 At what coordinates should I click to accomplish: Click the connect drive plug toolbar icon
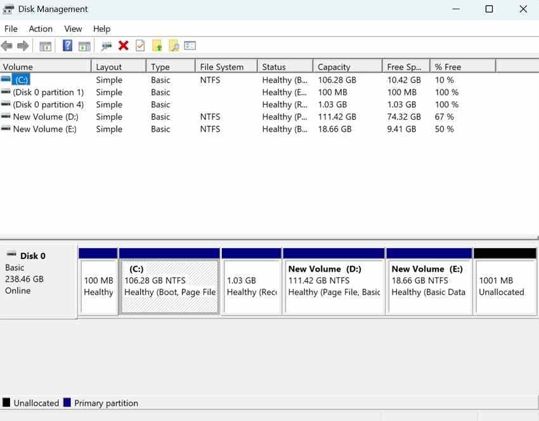click(x=107, y=46)
